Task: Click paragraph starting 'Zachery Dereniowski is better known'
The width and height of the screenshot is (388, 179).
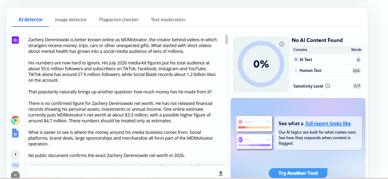Action: 123,45
